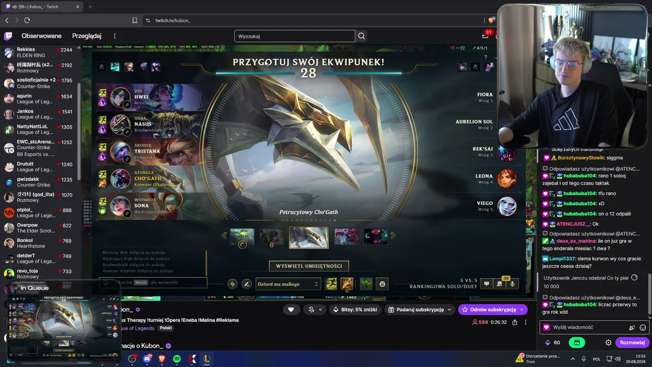This screenshot has height=367, width=652.
Task: Open the agurin channel in sidebar
Action: (40, 99)
